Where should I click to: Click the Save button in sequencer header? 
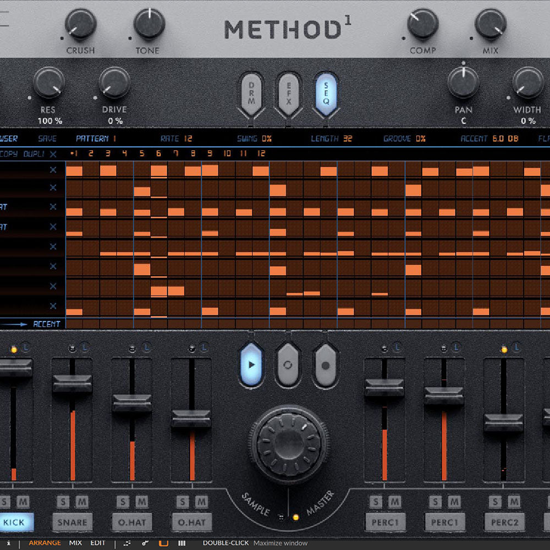point(47,139)
